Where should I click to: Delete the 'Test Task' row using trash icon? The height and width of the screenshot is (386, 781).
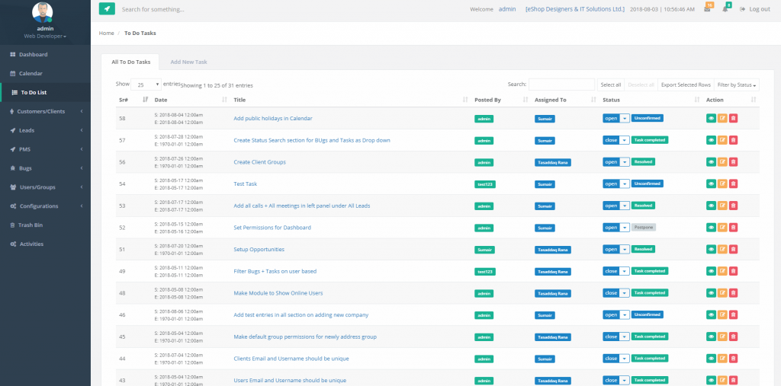pos(733,183)
